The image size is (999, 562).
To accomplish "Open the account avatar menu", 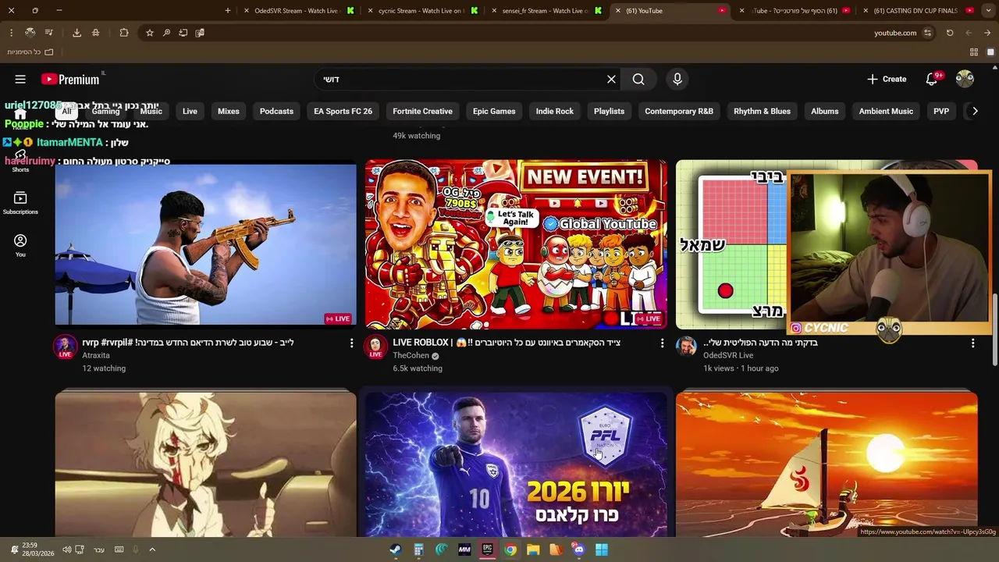I will click(965, 79).
